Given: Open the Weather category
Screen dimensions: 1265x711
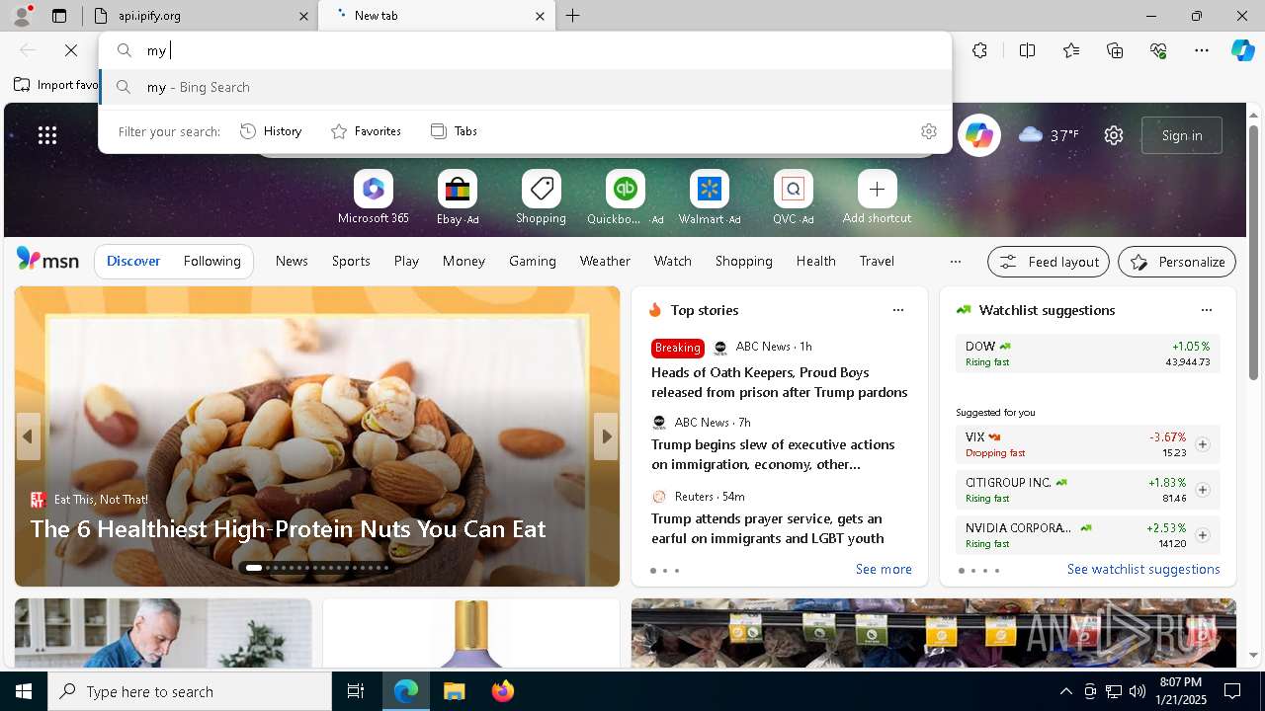Looking at the screenshot, I should (x=605, y=261).
